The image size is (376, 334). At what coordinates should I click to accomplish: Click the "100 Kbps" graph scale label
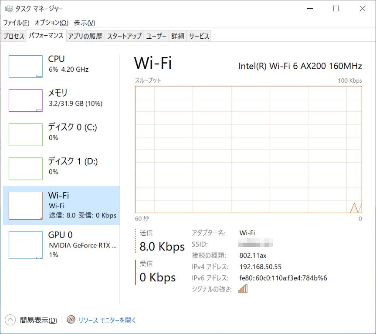tap(350, 80)
